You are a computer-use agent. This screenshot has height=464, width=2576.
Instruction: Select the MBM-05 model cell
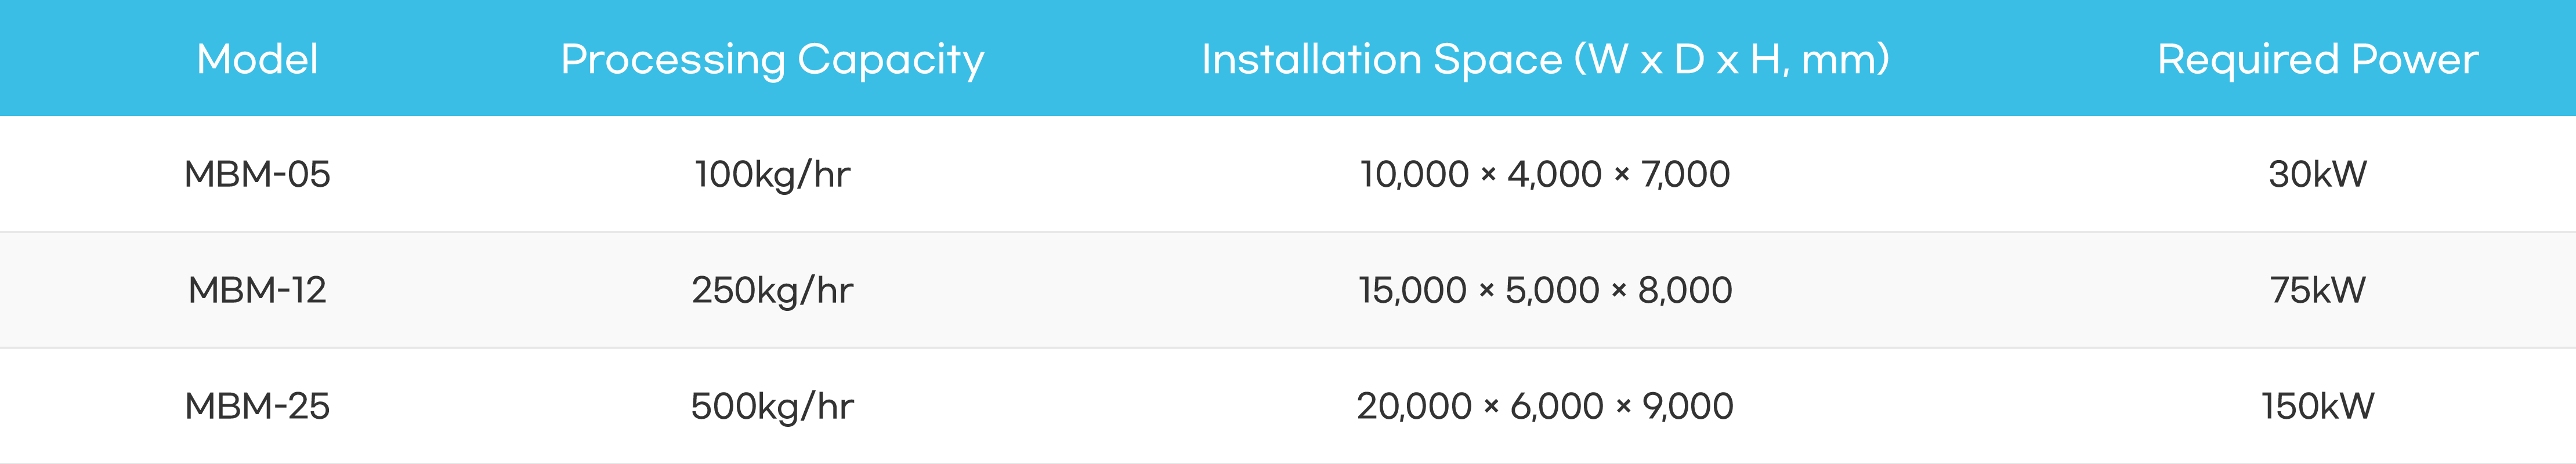point(257,174)
